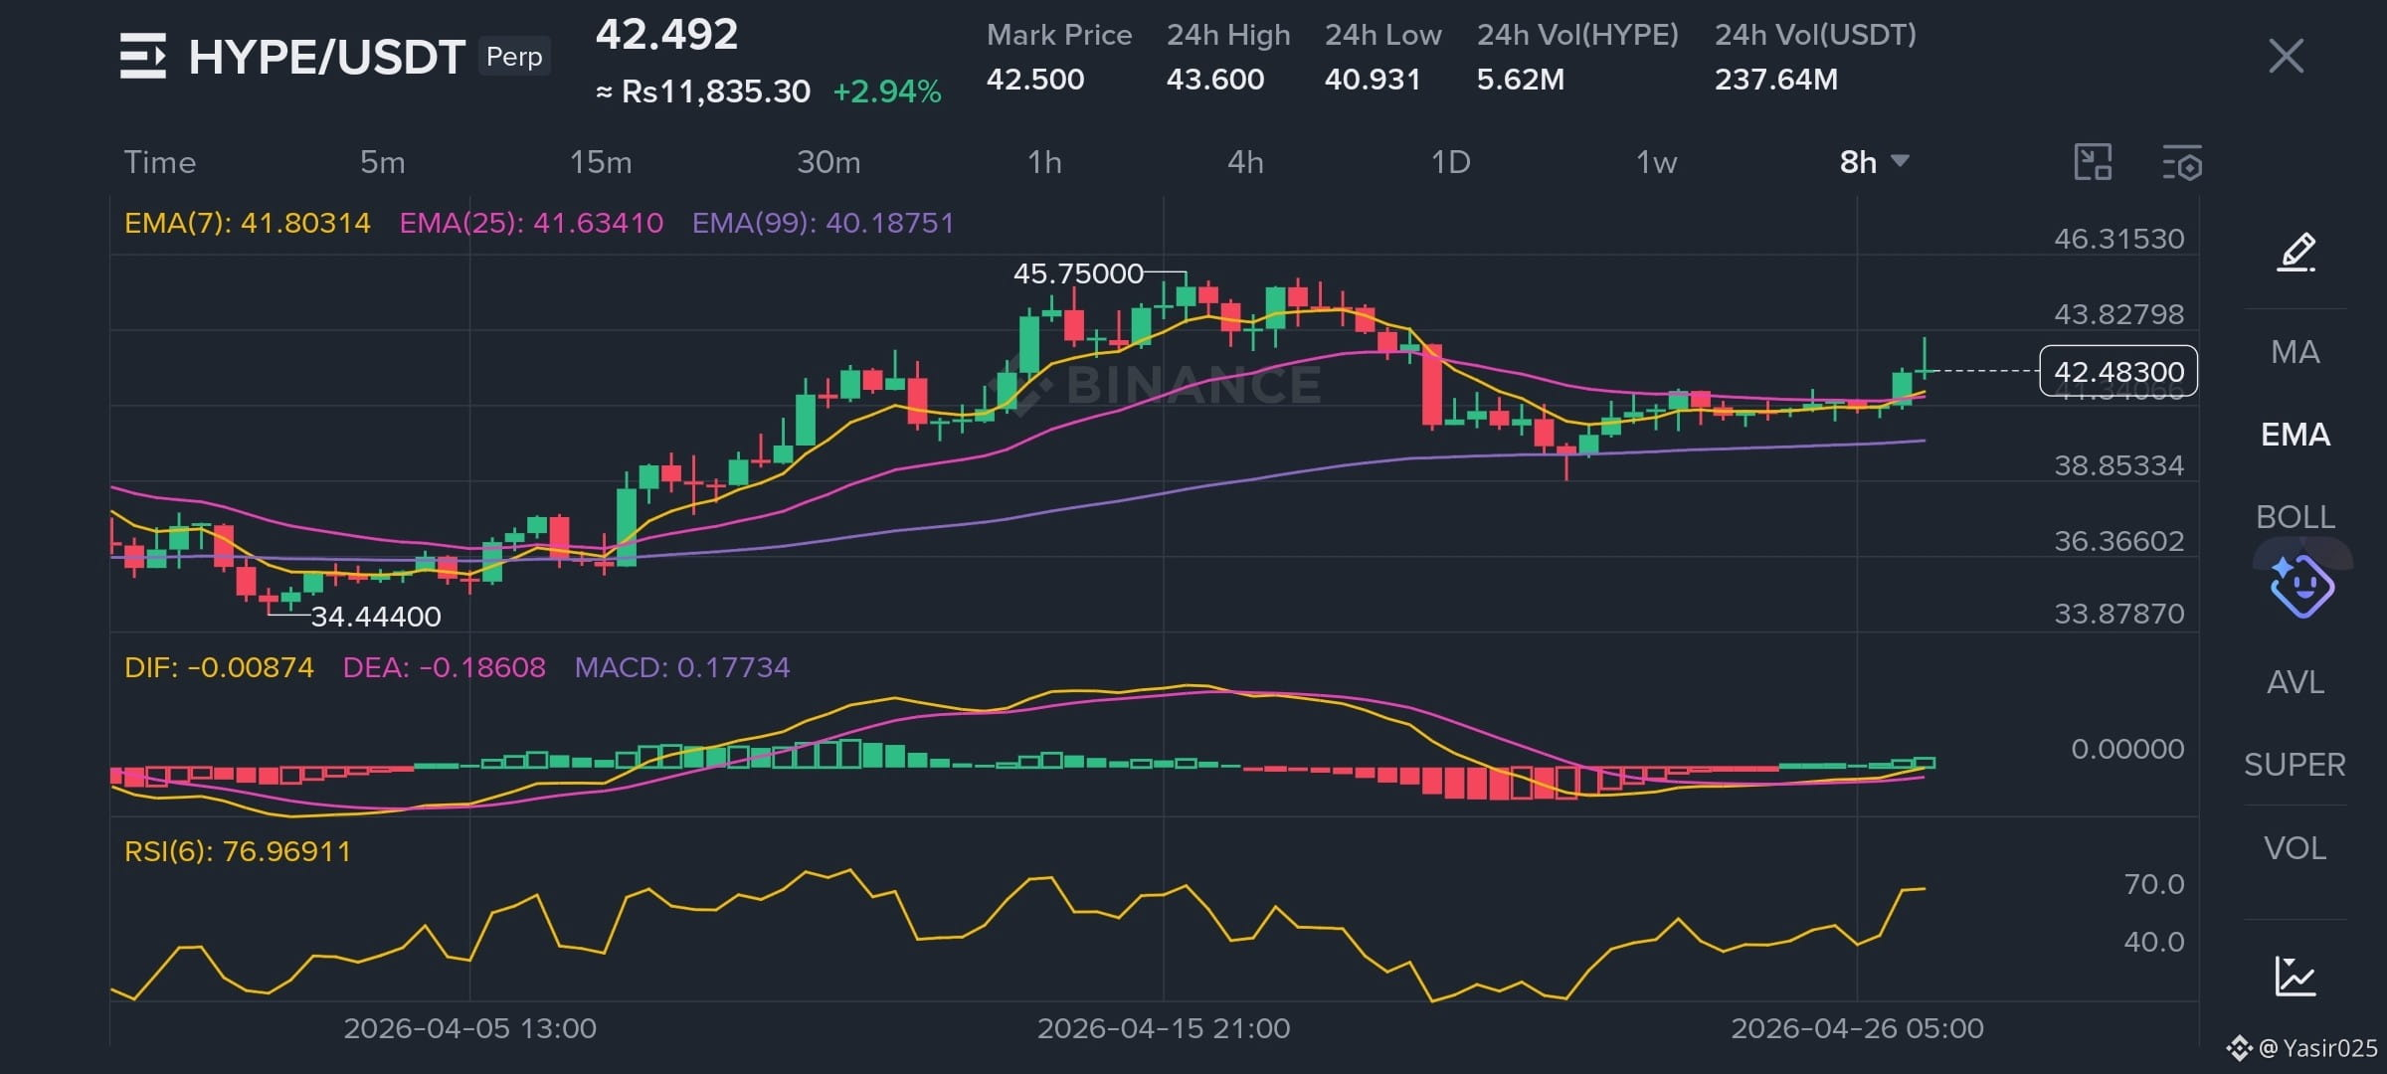Click the Mark Price value 42.500
The height and width of the screenshot is (1074, 2387).
click(1035, 80)
